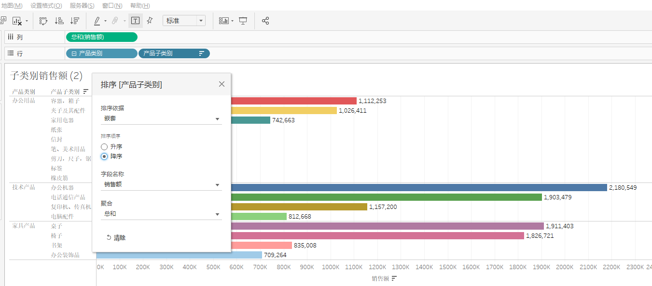Click the 产品子类别 pill on Rows

click(x=174, y=53)
